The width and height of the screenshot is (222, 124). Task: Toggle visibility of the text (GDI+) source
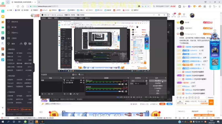point(81,80)
